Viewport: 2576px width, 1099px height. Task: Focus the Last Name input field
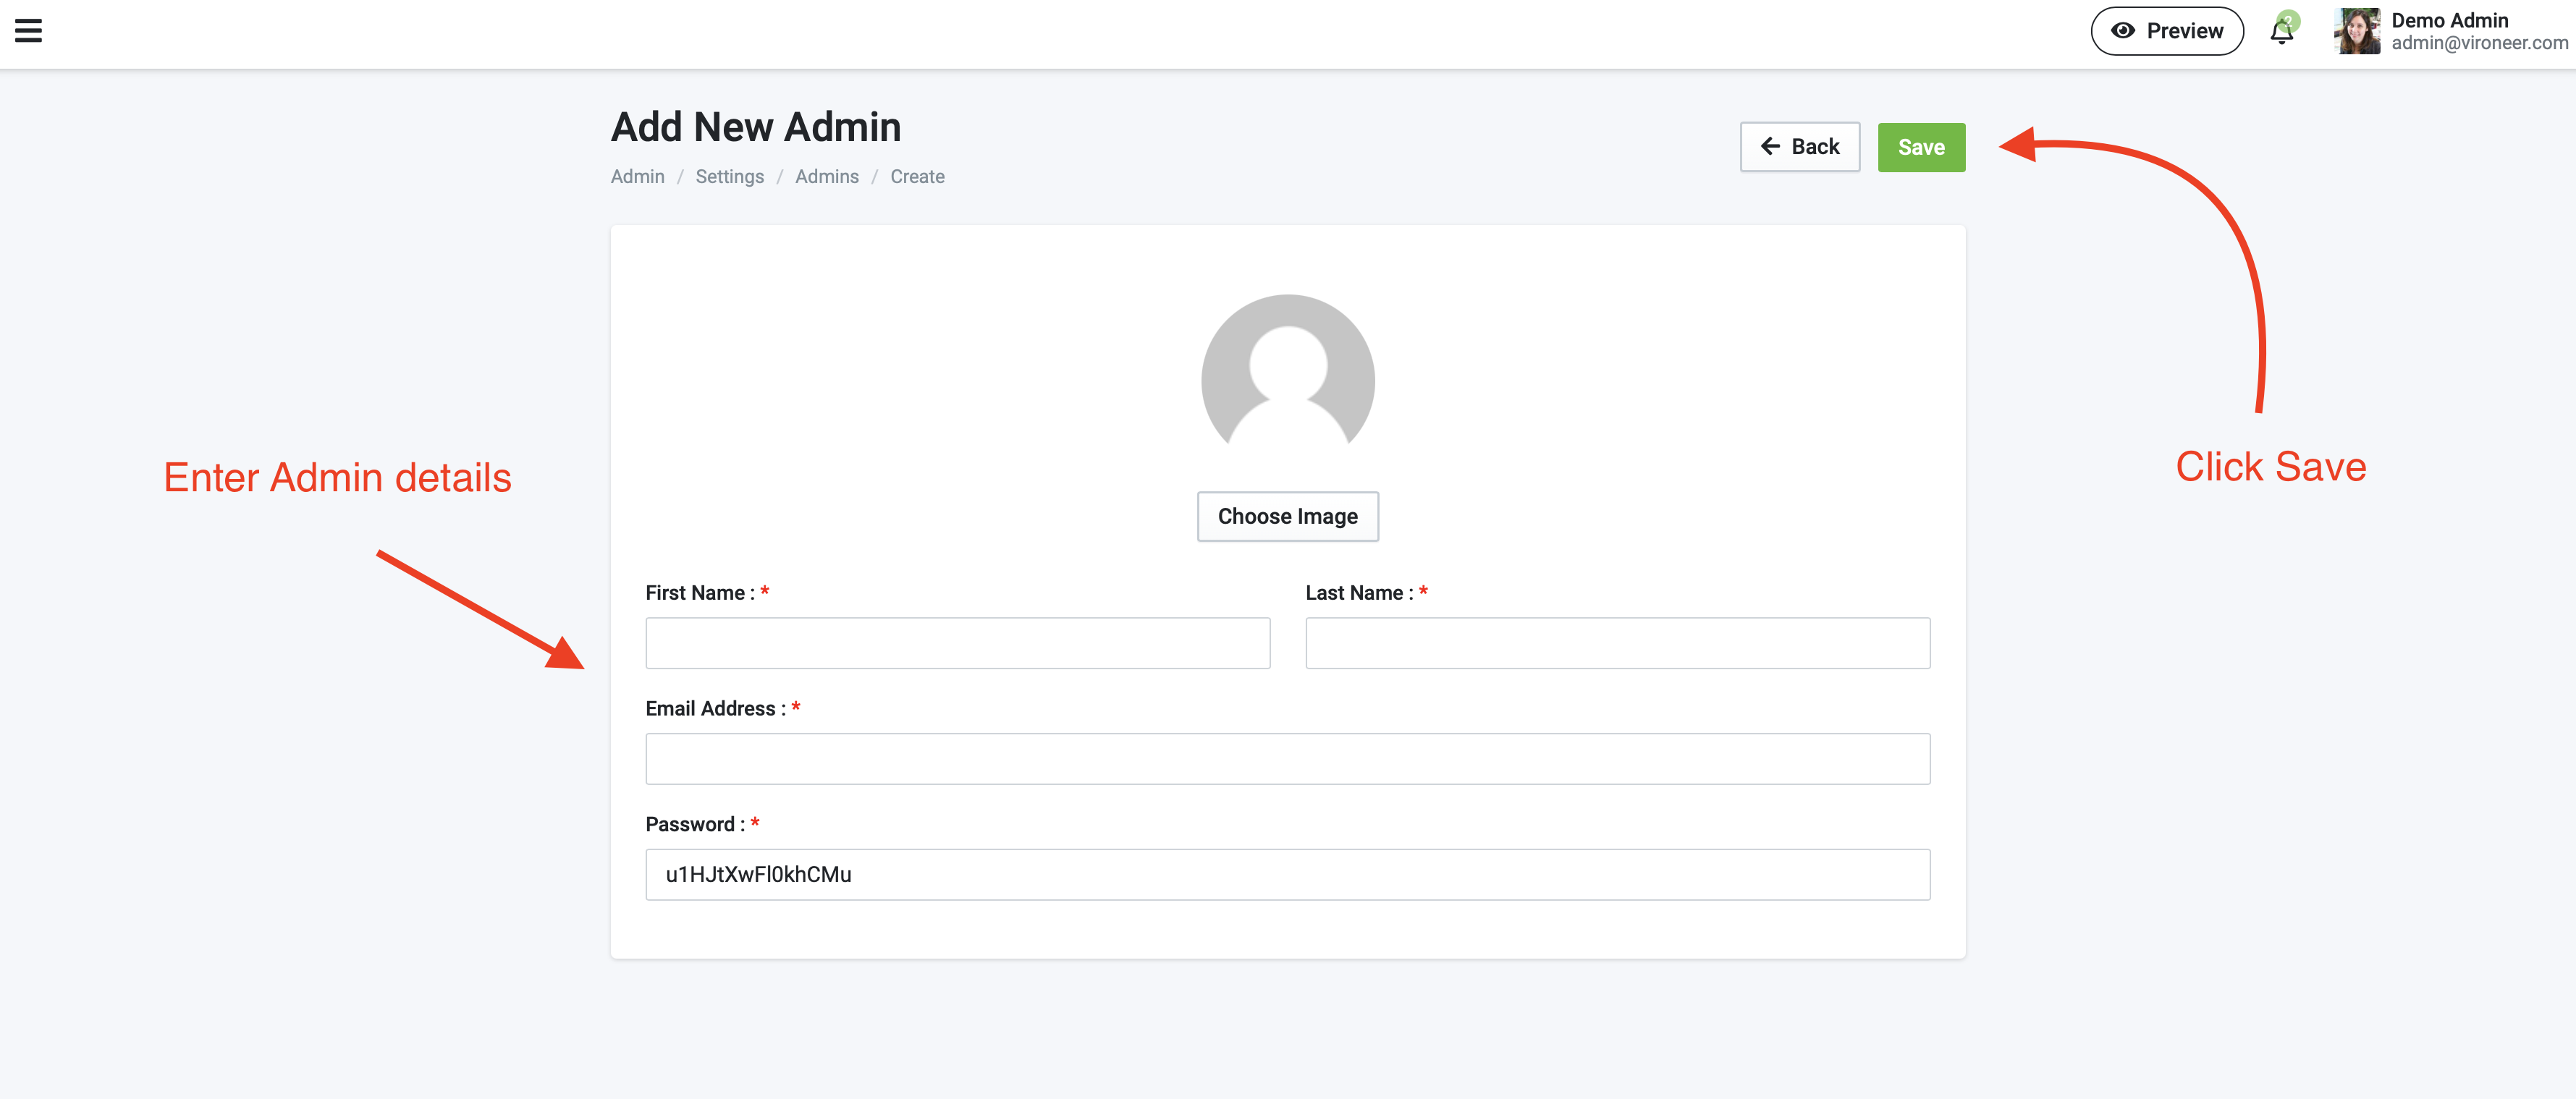(1617, 643)
